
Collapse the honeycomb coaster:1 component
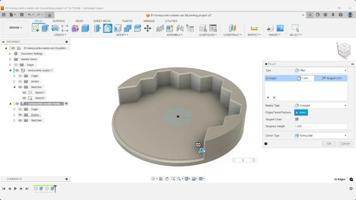pyautogui.click(x=10, y=71)
